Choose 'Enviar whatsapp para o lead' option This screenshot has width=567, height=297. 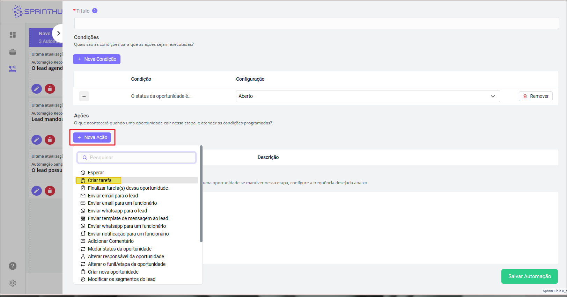coord(117,211)
